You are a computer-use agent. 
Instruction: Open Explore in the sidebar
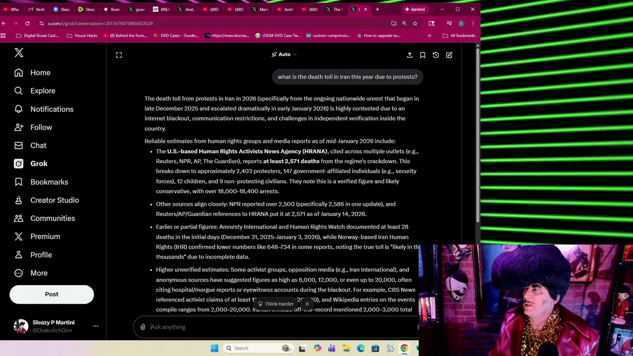pos(35,91)
